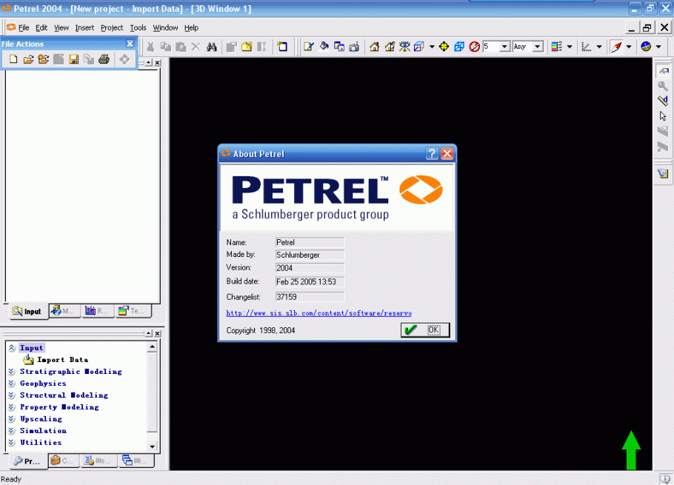Click the Import Data folder item

point(62,360)
